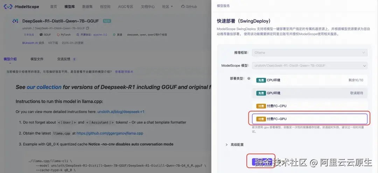Screen dimensions: 378x173
Task: Click the 英语 language tag
Action: (117, 35)
